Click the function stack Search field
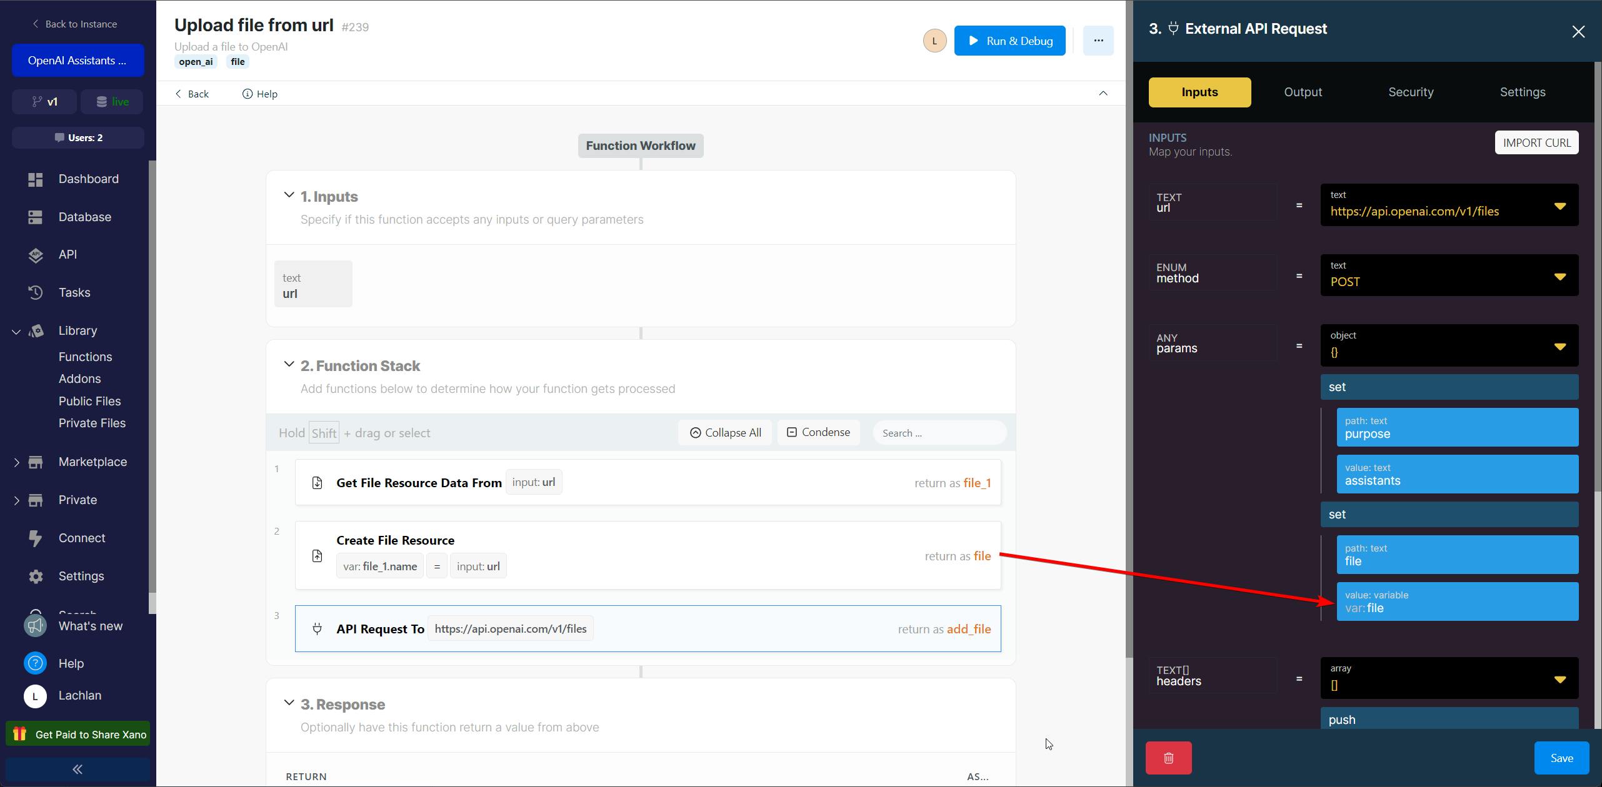The height and width of the screenshot is (787, 1602). coord(939,433)
